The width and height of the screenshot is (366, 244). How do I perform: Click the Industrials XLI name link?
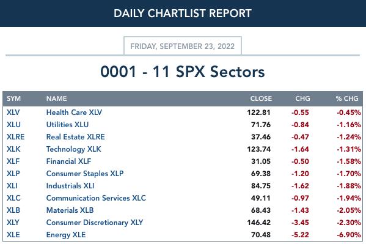(x=70, y=186)
